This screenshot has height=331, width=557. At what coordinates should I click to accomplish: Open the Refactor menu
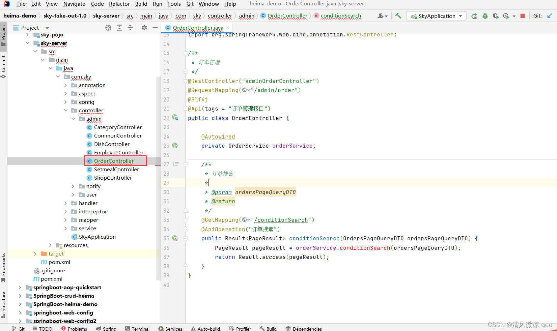click(119, 4)
